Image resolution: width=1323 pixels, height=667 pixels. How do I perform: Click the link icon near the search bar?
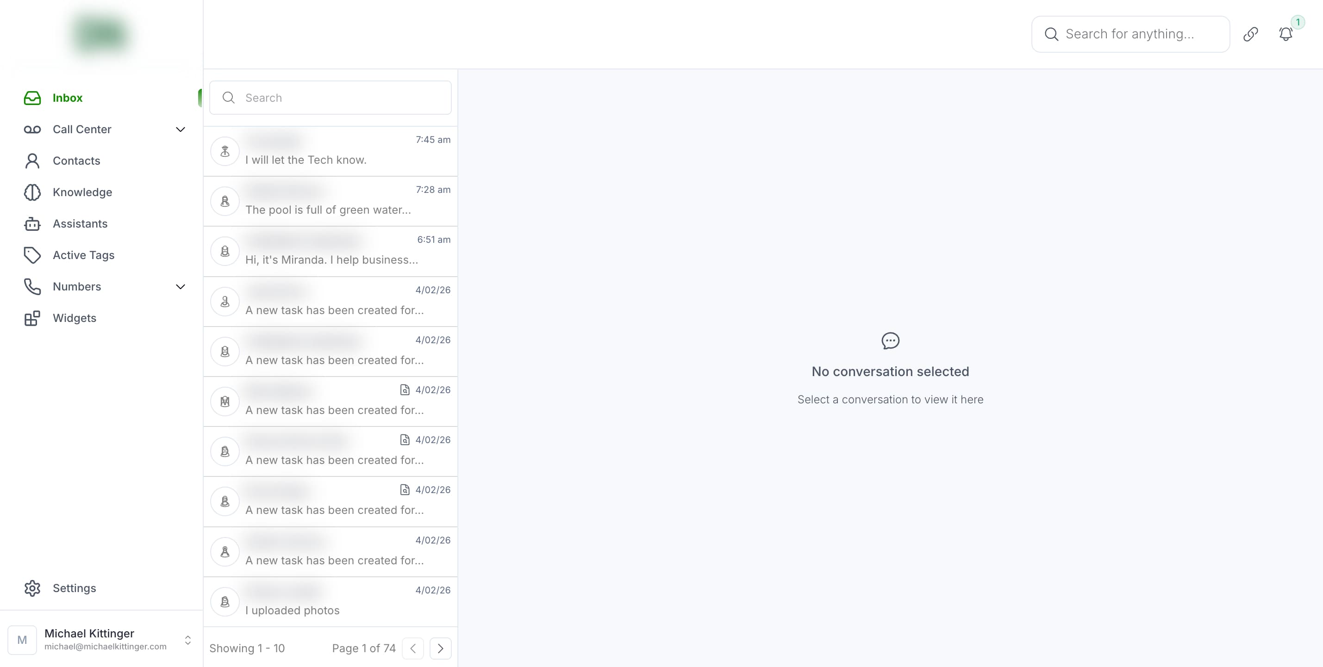click(x=1251, y=33)
